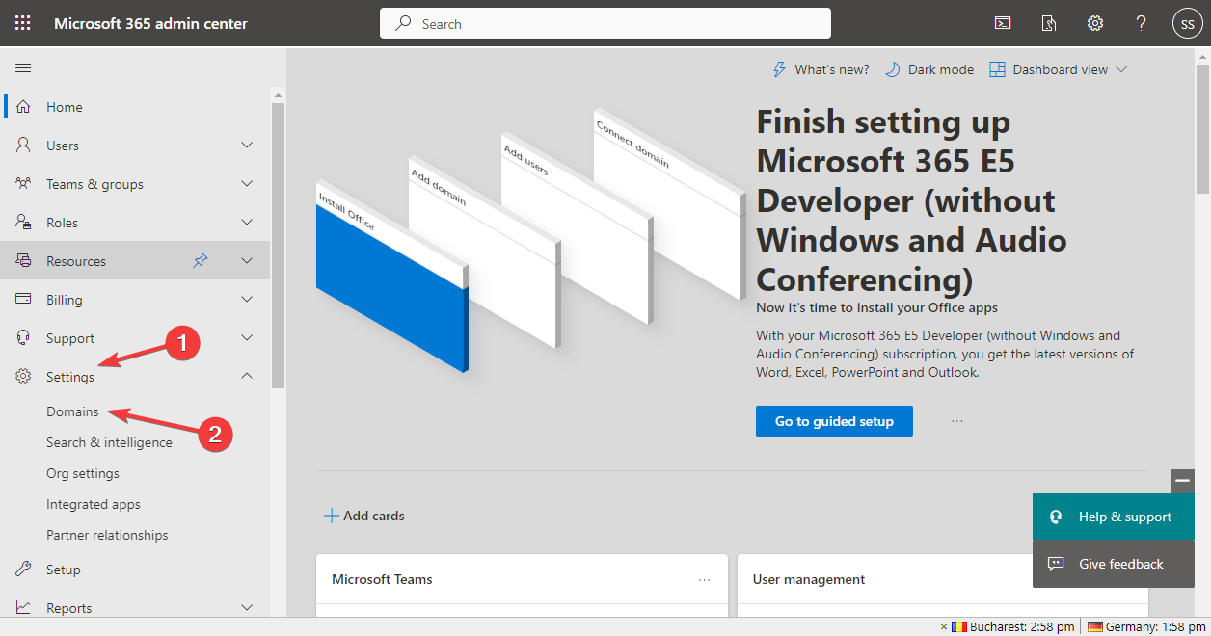Click Go to guided setup button
Image resolution: width=1211 pixels, height=636 pixels.
coord(834,421)
